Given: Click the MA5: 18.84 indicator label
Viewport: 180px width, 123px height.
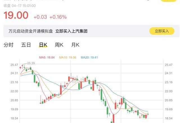Looking at the screenshot, I should tap(47, 57).
